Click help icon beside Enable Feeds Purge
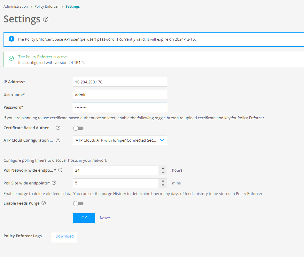 tap(44, 203)
